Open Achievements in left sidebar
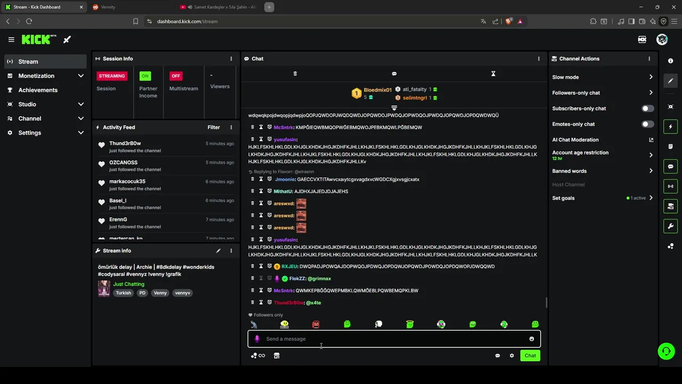The width and height of the screenshot is (682, 384). coord(46,90)
